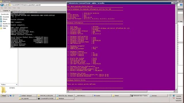Click the Administrator Command Prompt system menu icon
The height and width of the screenshot is (103, 184).
point(68,3)
